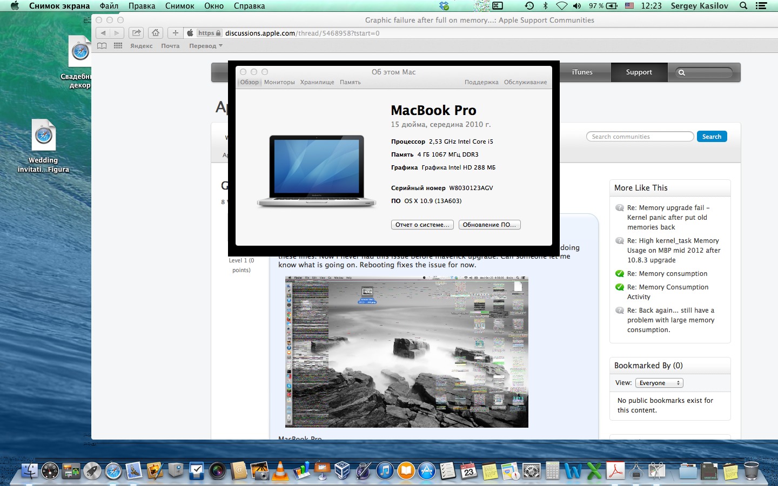
Task: Launch Microsoft Excel from the dock
Action: [x=594, y=471]
